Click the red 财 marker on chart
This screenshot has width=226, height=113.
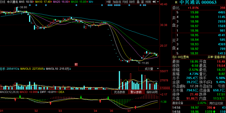click(x=76, y=64)
